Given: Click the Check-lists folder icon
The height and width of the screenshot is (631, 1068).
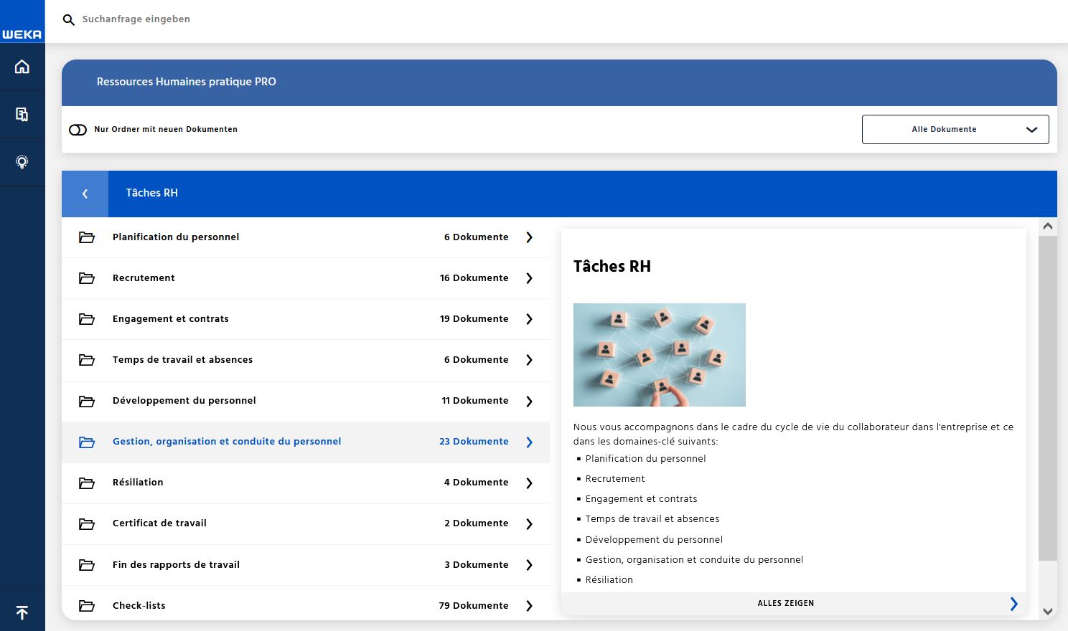Looking at the screenshot, I should [x=87, y=606].
